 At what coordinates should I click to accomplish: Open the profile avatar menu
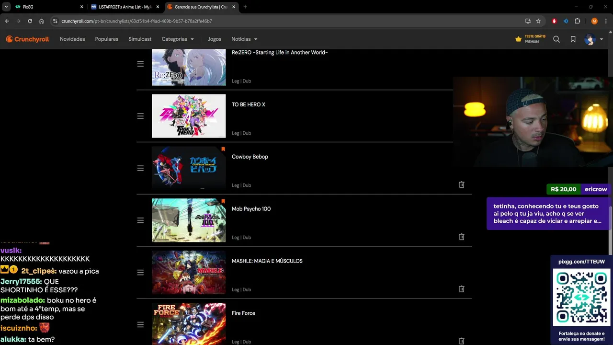[590, 39]
